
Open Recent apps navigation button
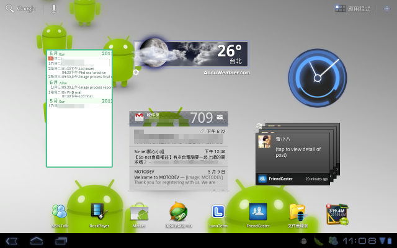coord(61,241)
